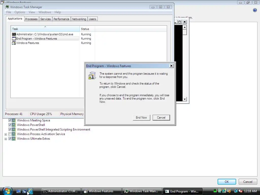The height and width of the screenshot is (195, 260).
Task: Click Show Desktop quick launch icon
Action: coord(18,191)
